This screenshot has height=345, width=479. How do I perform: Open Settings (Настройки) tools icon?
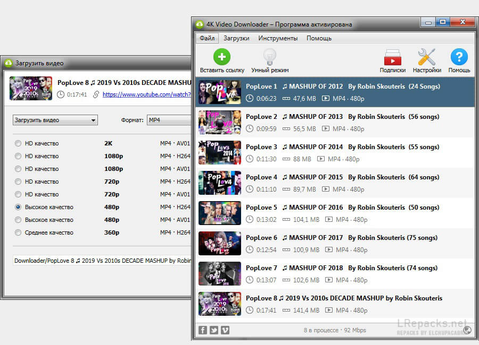click(x=426, y=57)
